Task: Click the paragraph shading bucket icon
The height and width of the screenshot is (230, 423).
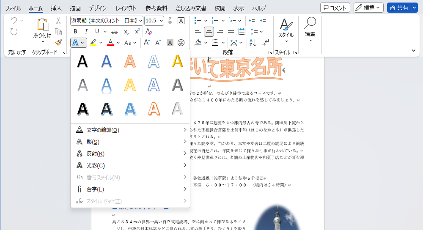Action: pos(198,43)
